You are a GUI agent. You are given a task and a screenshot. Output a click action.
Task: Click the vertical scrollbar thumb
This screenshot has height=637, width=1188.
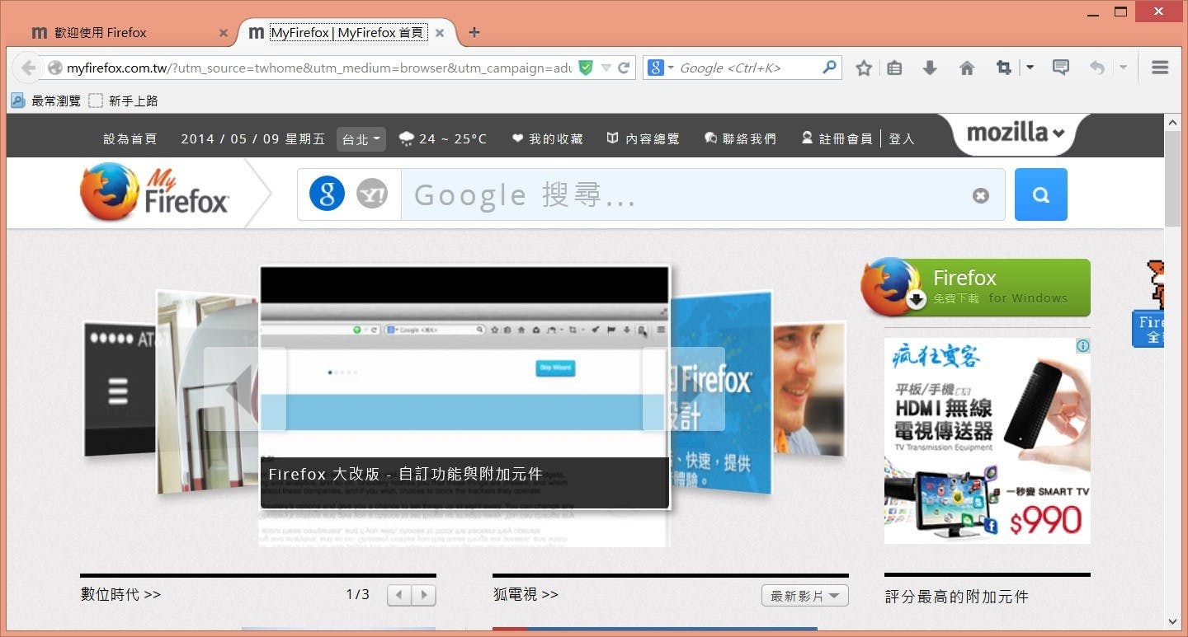[1173, 177]
